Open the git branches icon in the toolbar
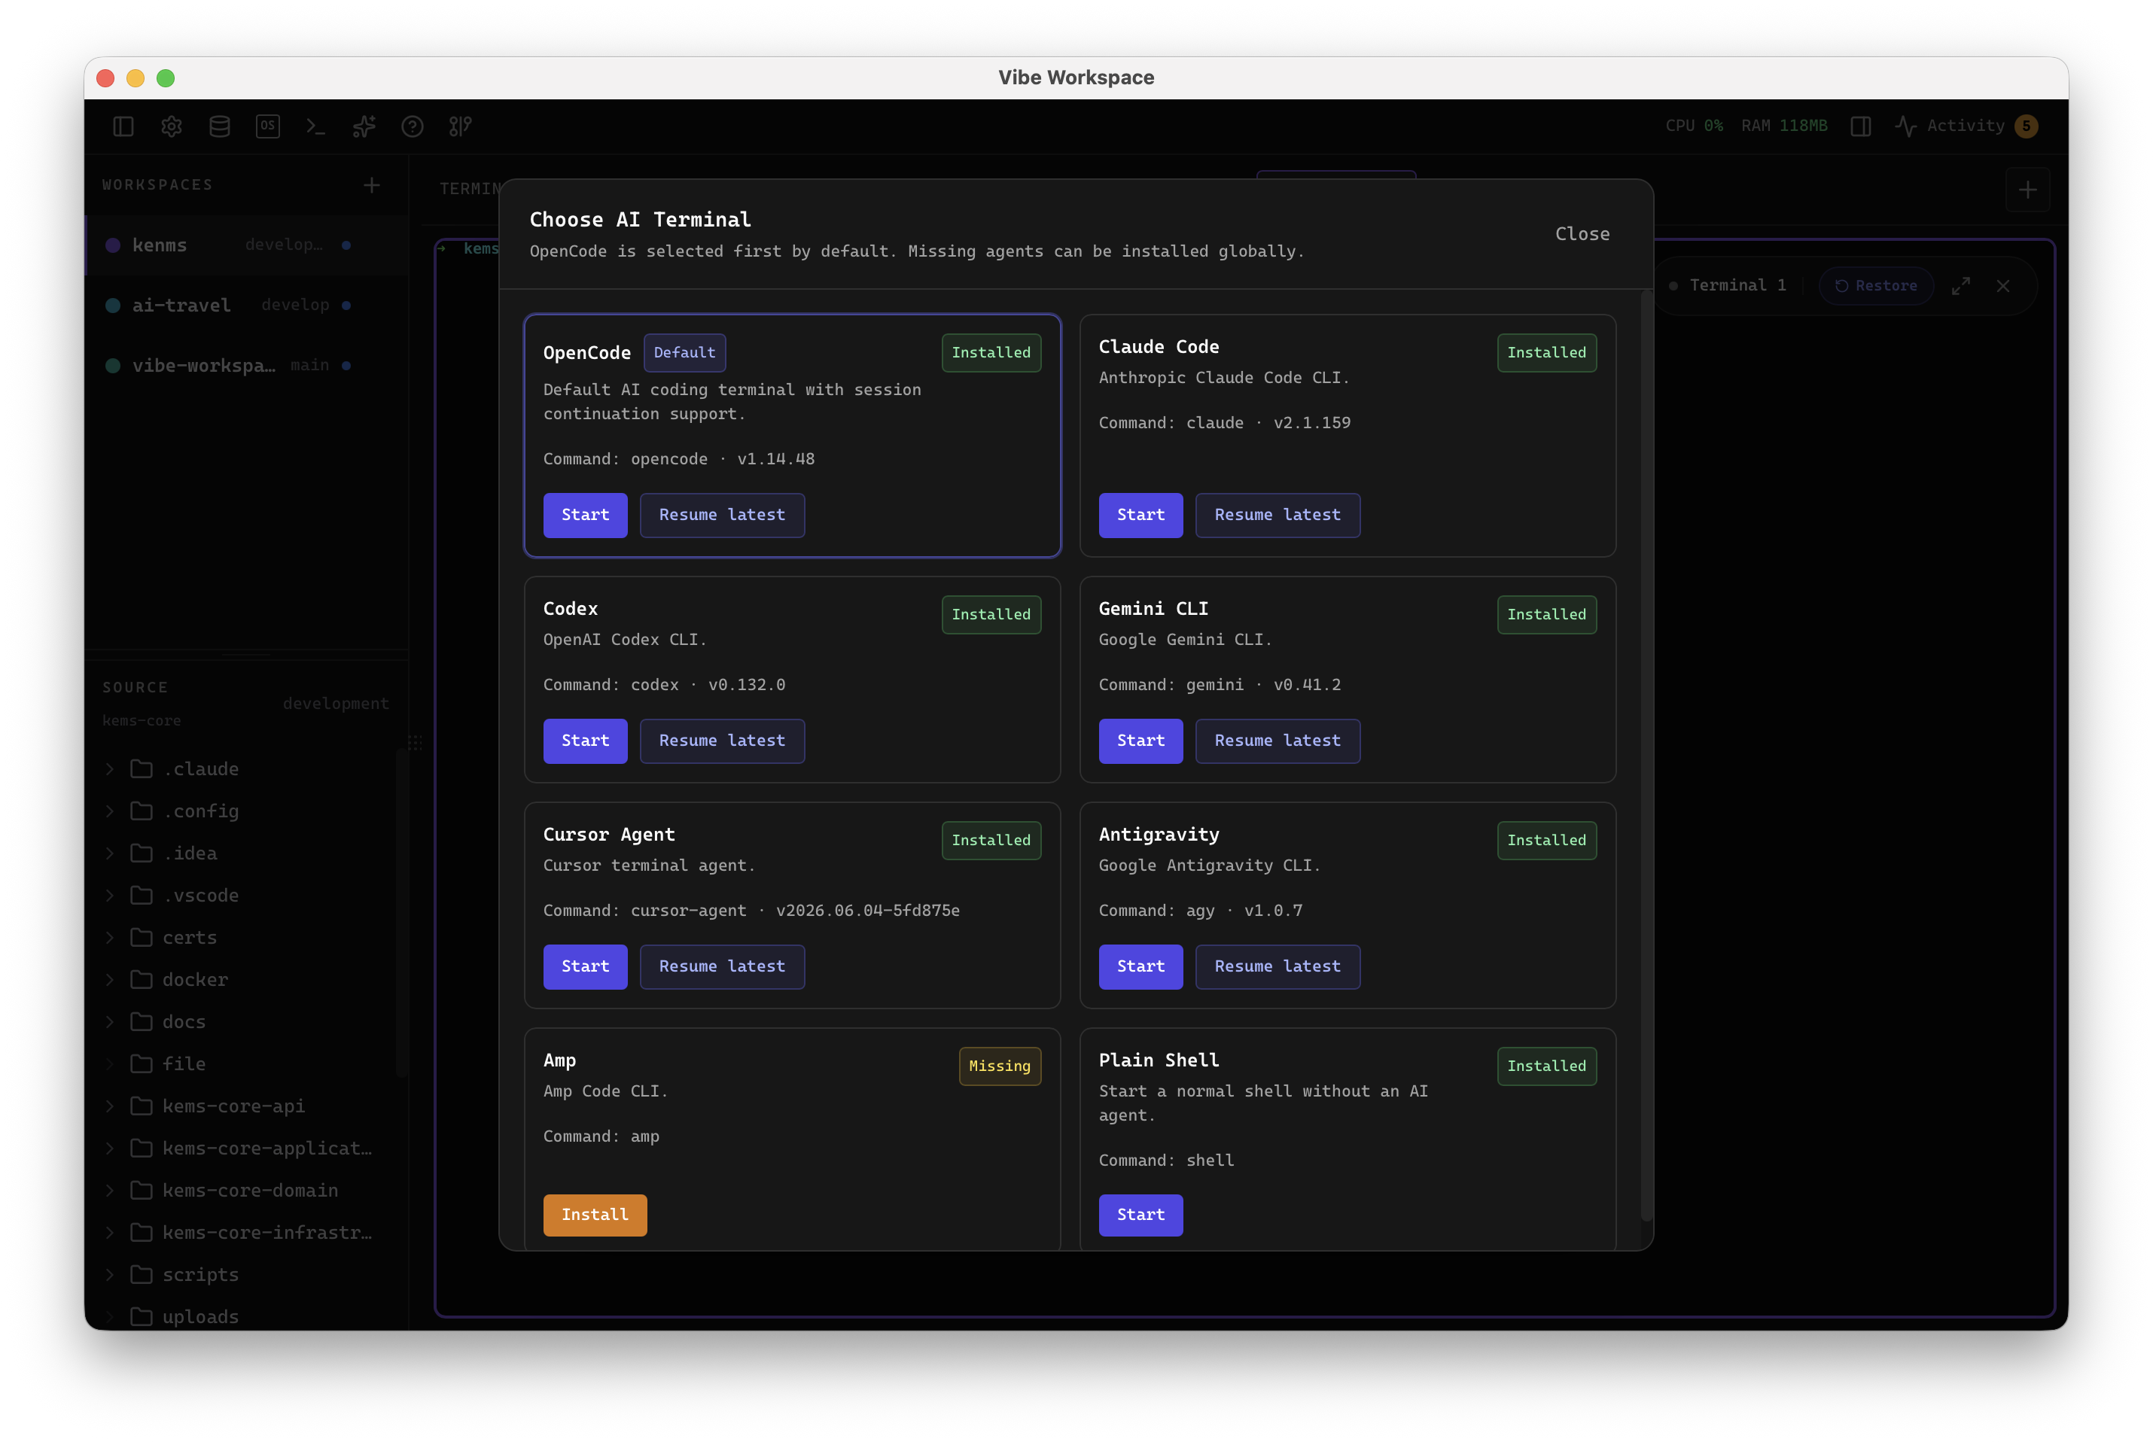The height and width of the screenshot is (1442, 2153). (x=461, y=126)
